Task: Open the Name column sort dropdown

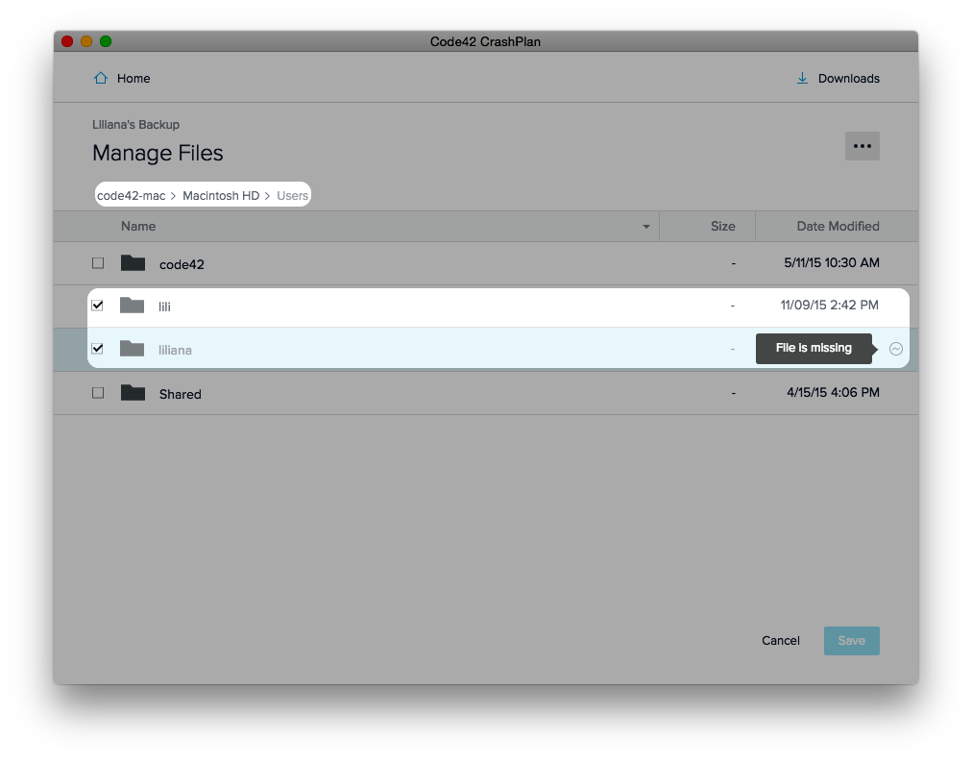Action: tap(645, 226)
